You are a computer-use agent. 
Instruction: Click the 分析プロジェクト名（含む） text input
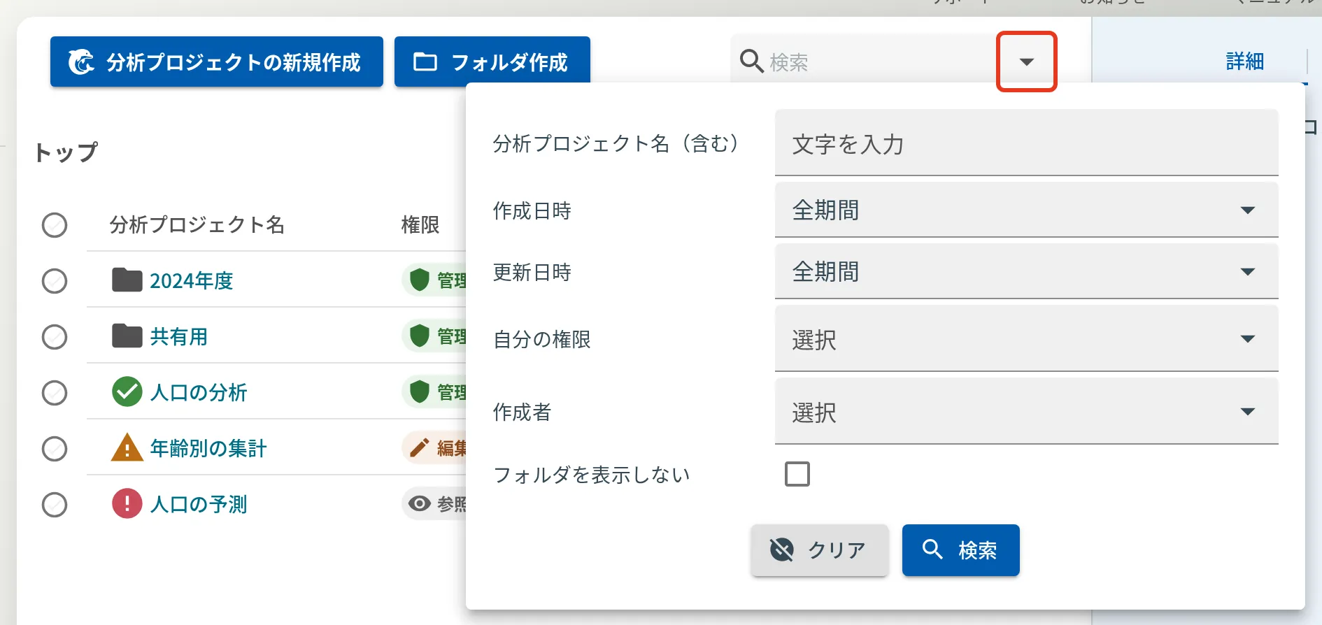coord(1026,143)
